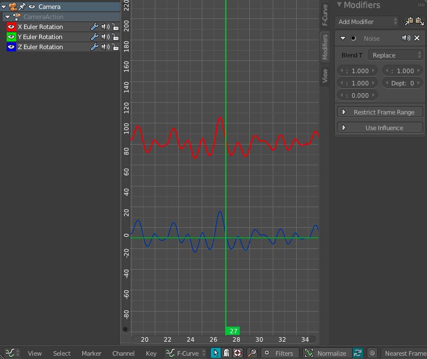The height and width of the screenshot is (359, 427).
Task: Paste F-Modifiers with clipboard paste icon
Action: 420,21
